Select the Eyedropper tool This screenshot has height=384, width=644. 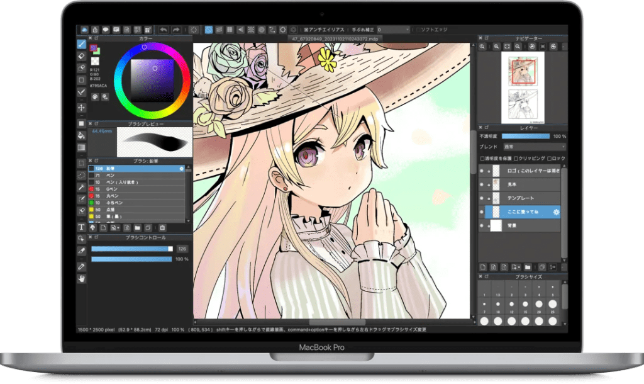(81, 266)
